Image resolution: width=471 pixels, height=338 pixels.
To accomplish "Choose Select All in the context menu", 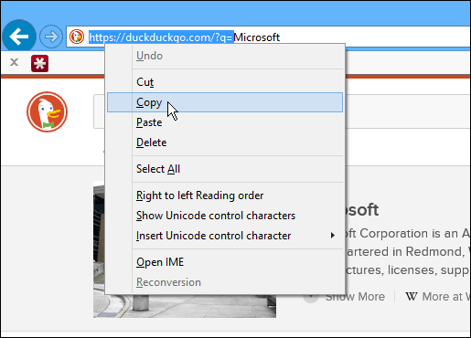I will [225, 169].
